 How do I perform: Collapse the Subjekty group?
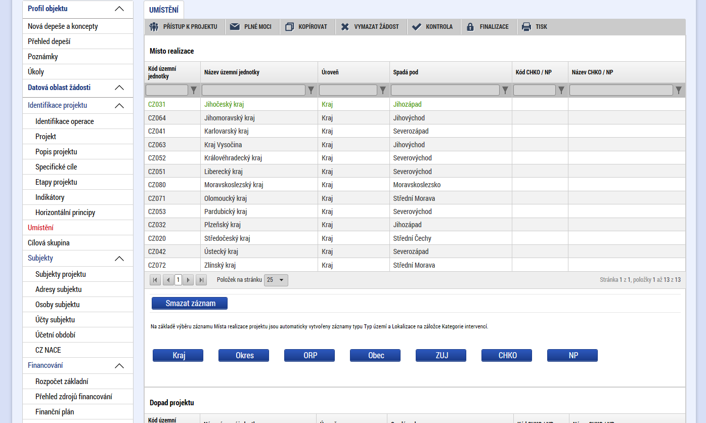[119, 259]
